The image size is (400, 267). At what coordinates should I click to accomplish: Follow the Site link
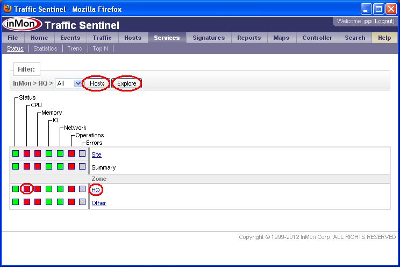point(96,154)
